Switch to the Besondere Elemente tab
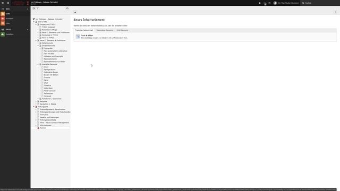This screenshot has height=191, width=340. [x=105, y=30]
